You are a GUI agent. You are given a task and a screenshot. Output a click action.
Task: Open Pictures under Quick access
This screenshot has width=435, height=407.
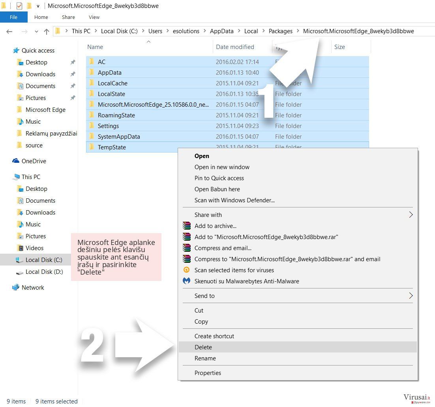tap(36, 98)
